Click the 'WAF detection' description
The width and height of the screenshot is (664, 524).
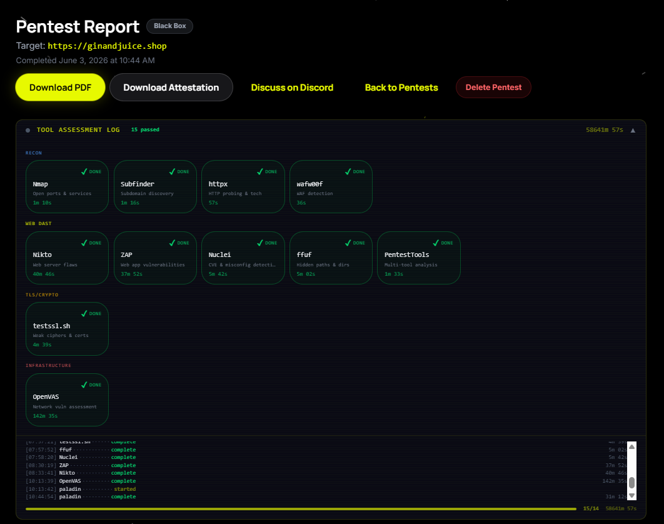coord(314,194)
